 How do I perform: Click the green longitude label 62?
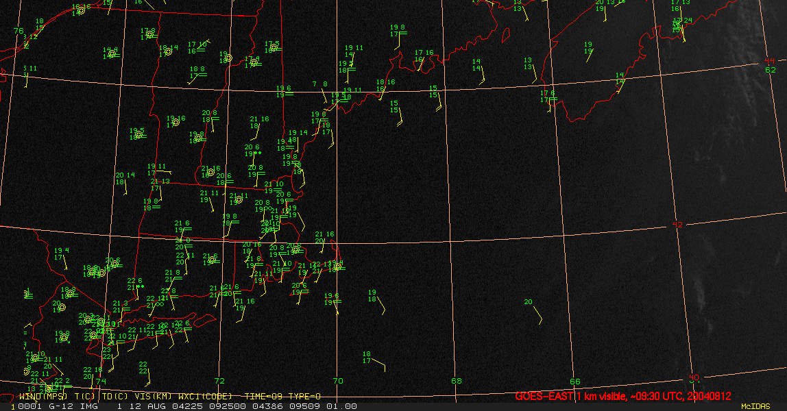770,70
